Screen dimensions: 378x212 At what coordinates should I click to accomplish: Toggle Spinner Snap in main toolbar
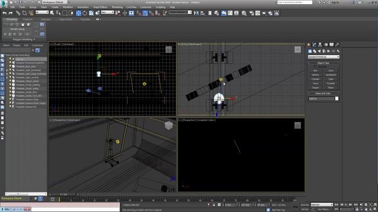[158, 13]
